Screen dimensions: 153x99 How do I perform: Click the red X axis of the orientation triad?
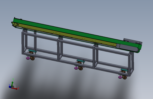pos(14,88)
